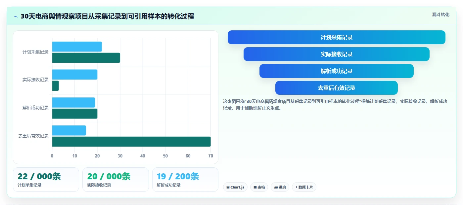Click the 去重后有效记录 chart axis label

point(33,136)
